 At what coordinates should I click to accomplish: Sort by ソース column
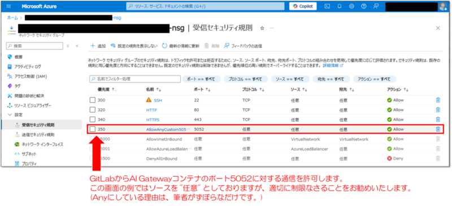pos(299,90)
